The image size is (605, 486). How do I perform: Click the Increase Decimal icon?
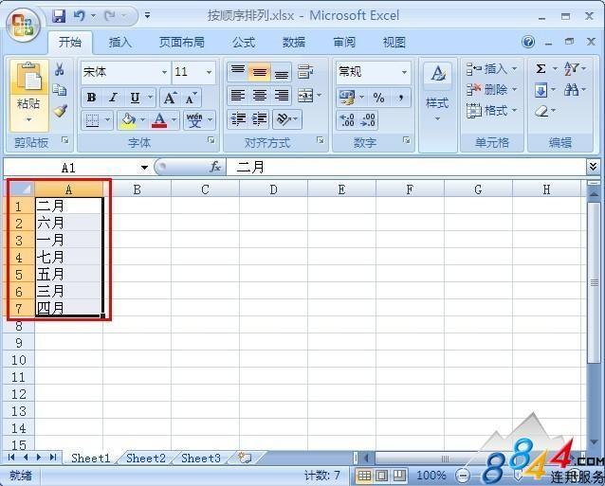click(x=347, y=119)
